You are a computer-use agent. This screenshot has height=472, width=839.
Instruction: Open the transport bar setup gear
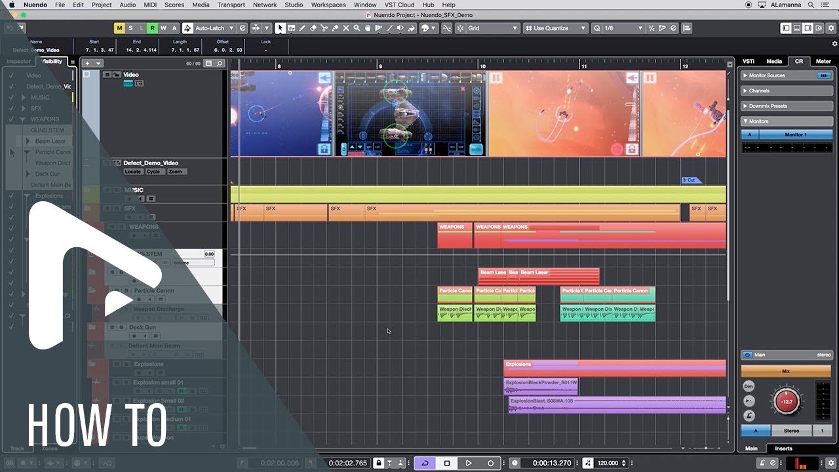pos(832,463)
